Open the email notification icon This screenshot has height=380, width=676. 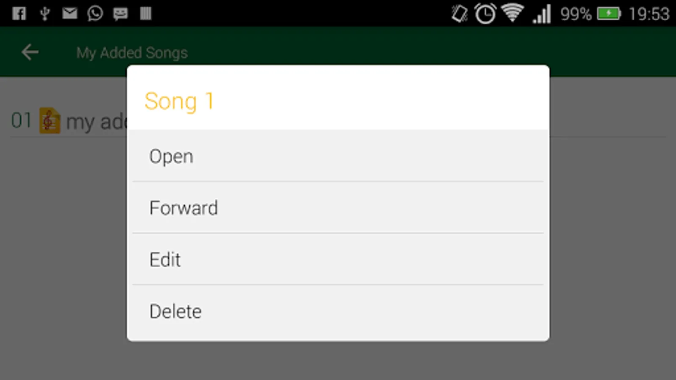point(70,13)
